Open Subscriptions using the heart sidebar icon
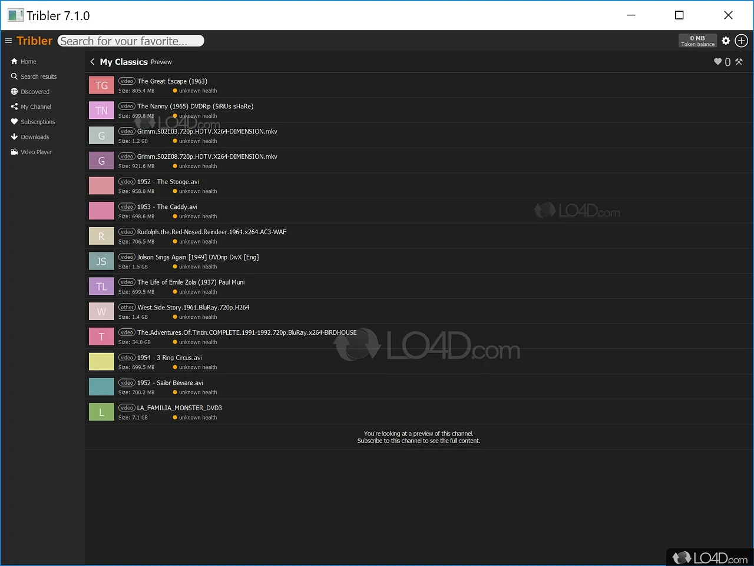This screenshot has height=566, width=754. point(13,122)
